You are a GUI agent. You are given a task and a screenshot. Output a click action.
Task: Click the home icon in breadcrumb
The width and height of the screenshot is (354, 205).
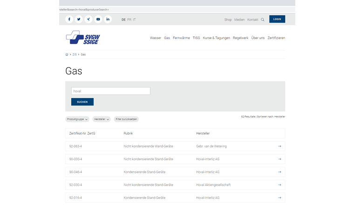[67, 55]
